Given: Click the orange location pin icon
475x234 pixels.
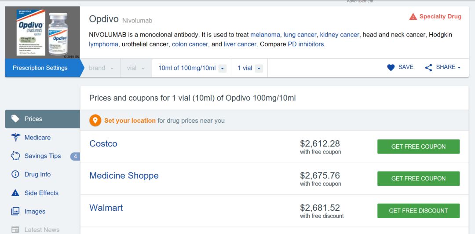Looking at the screenshot, I should click(95, 121).
